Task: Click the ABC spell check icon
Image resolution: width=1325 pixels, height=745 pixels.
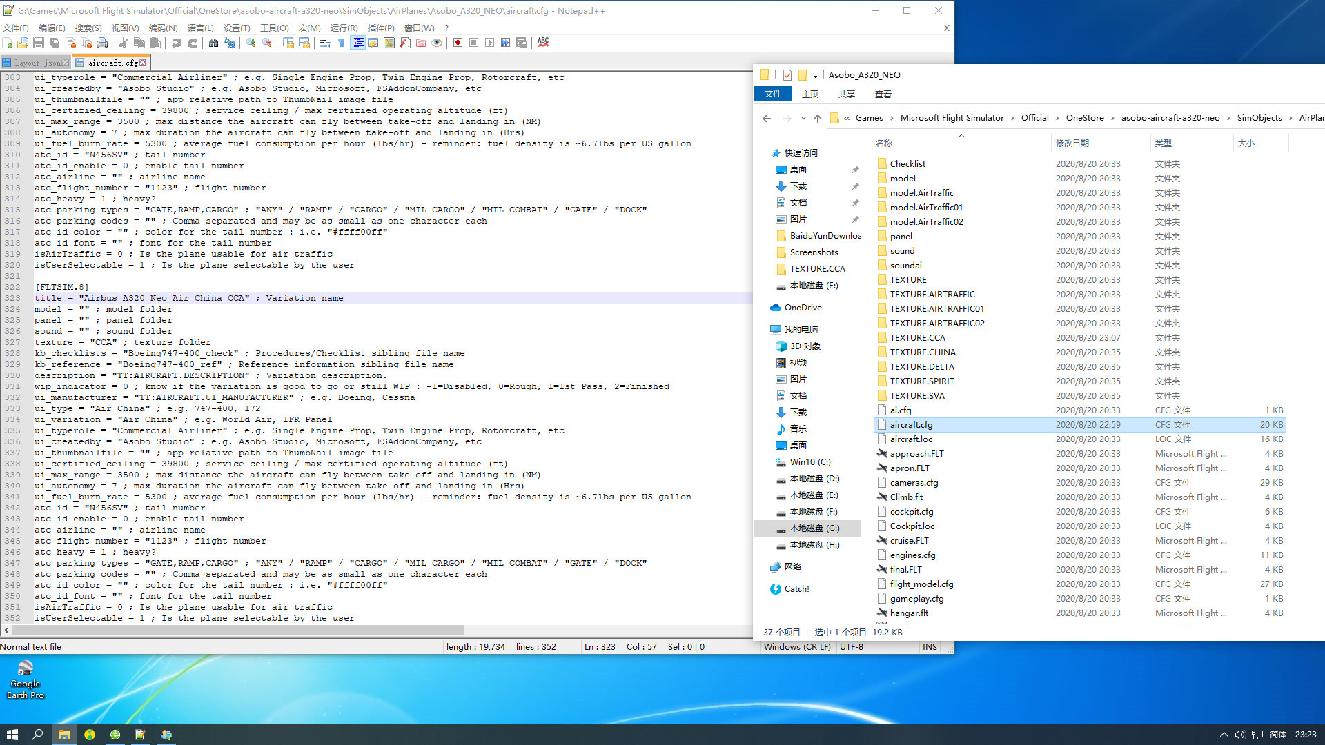Action: pos(543,43)
